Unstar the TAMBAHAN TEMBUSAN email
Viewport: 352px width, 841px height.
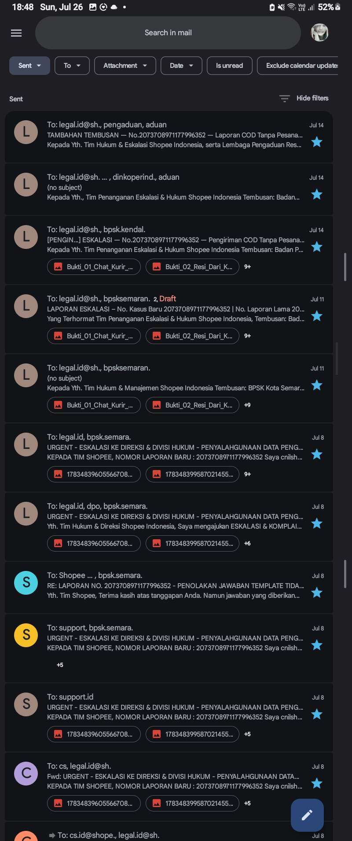317,142
